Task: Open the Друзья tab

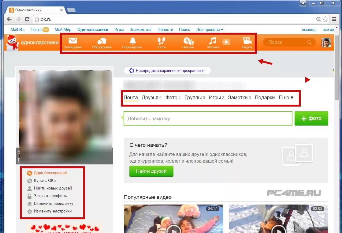Action: coord(152,97)
